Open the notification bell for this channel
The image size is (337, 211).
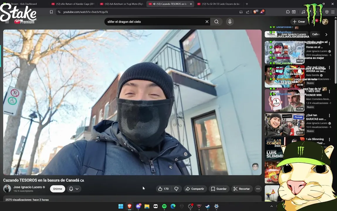71,189
